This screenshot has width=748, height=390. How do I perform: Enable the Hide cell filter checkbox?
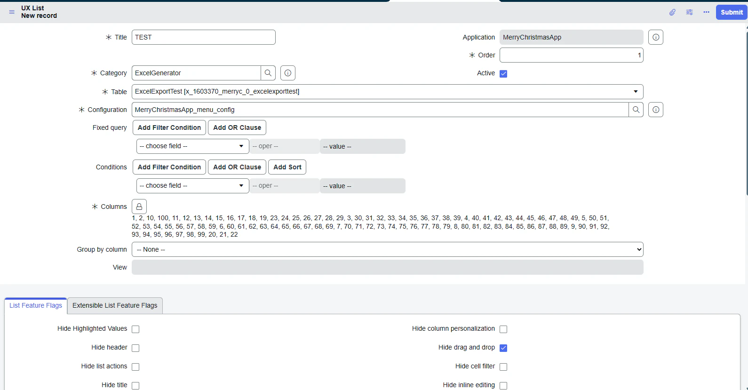(503, 367)
